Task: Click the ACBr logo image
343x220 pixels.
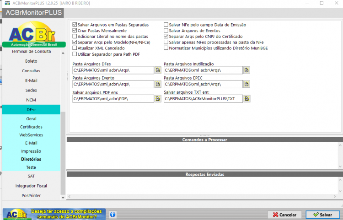Action: click(34, 34)
